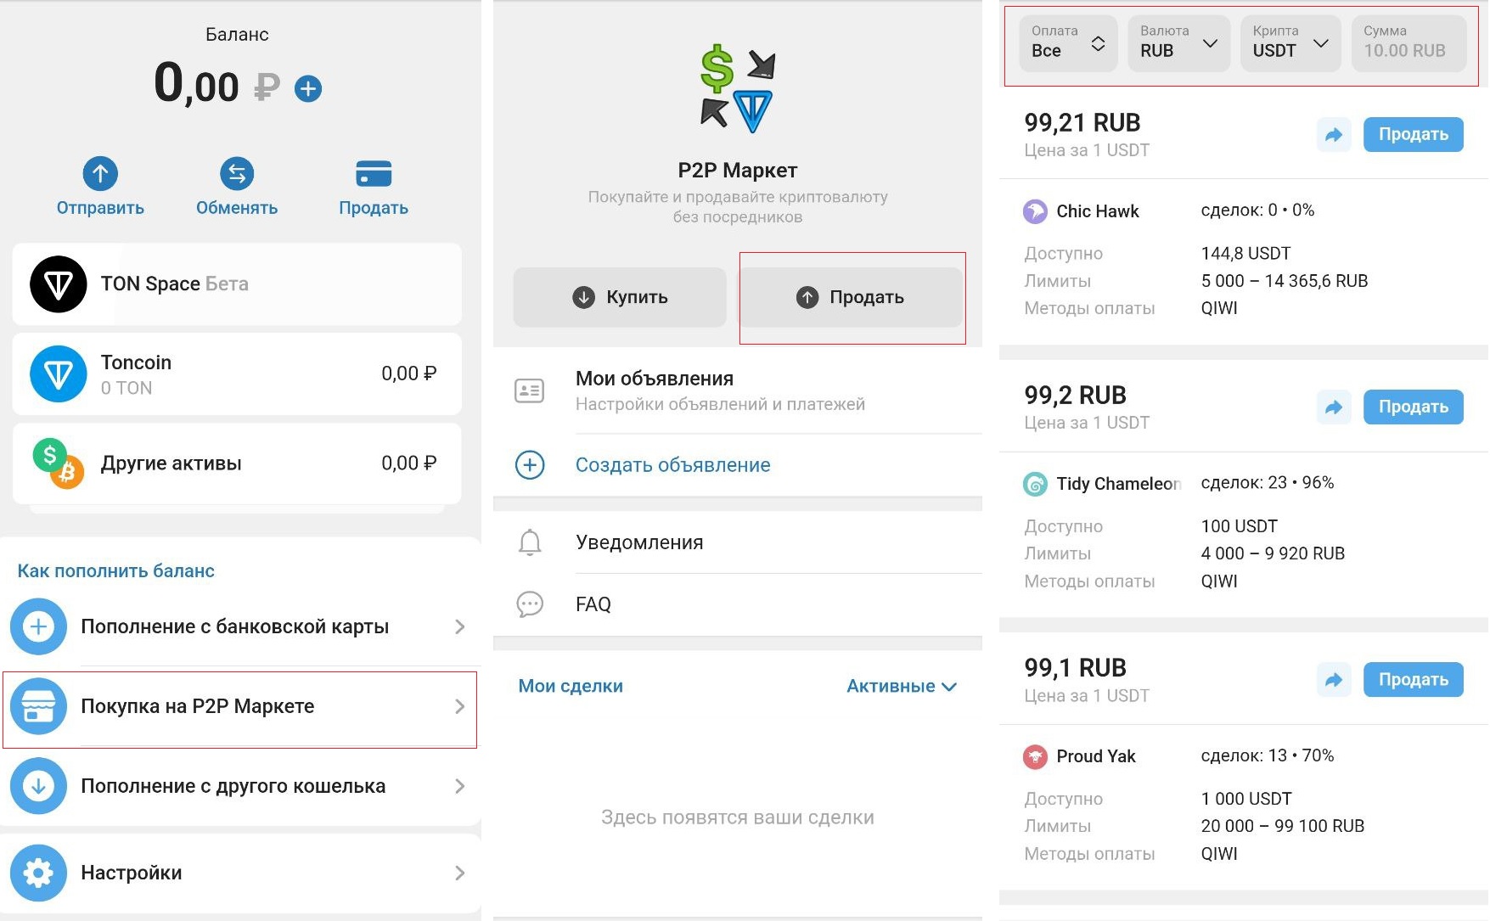Open the Валюта RUB dropdown

point(1179,43)
